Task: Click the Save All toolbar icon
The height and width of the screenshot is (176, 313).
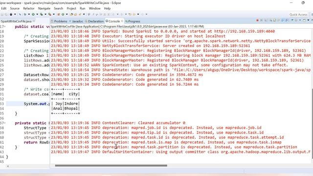Action: coord(6,14)
